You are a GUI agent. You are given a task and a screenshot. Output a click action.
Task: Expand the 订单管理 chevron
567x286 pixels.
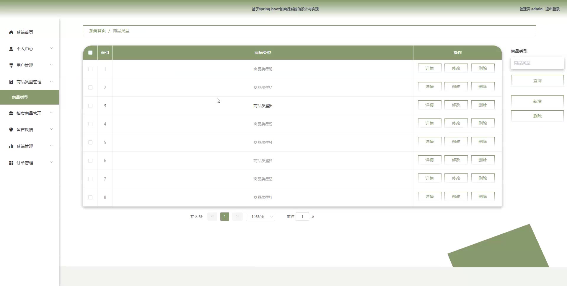click(x=51, y=162)
